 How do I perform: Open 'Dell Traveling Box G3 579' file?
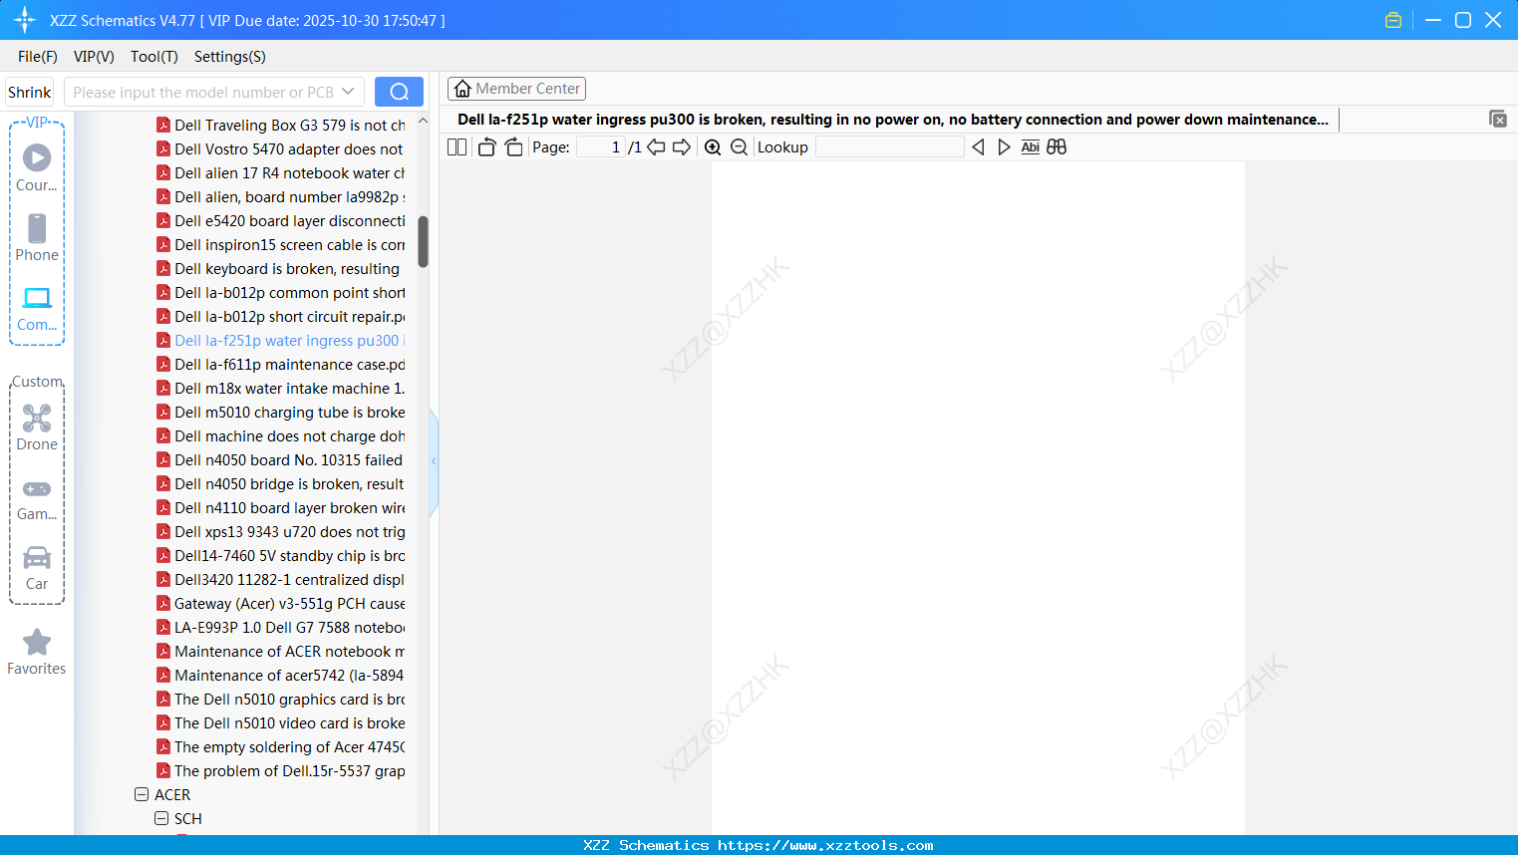coord(281,126)
